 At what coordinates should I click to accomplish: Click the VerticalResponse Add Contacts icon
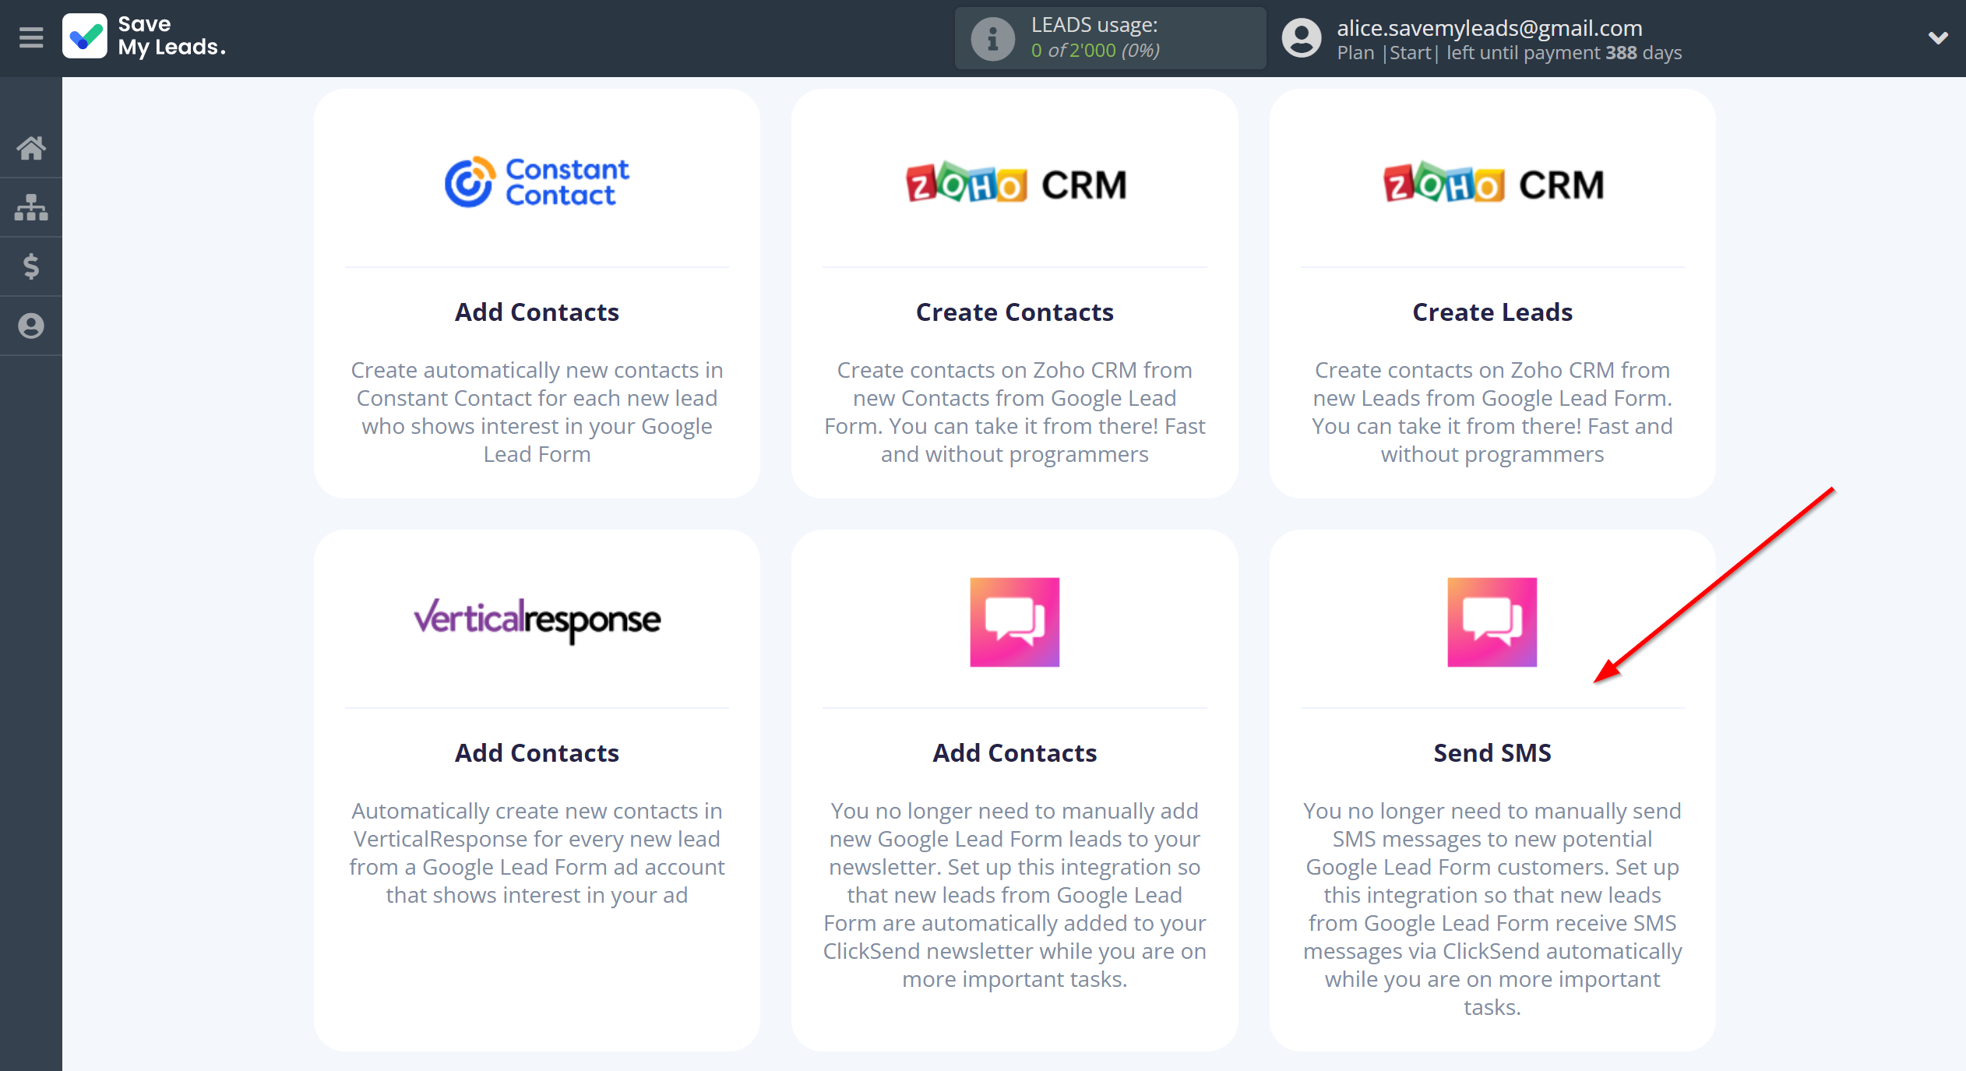535,620
